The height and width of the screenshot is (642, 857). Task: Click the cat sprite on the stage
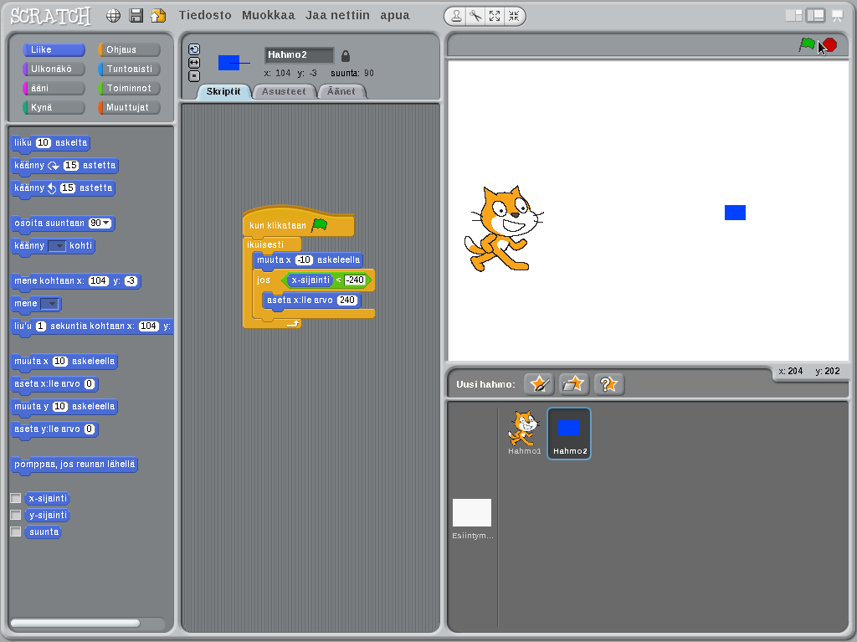point(503,229)
